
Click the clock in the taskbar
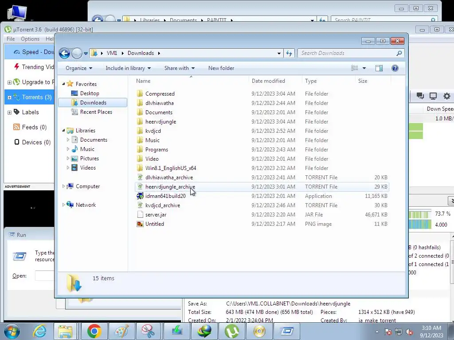pyautogui.click(x=431, y=332)
